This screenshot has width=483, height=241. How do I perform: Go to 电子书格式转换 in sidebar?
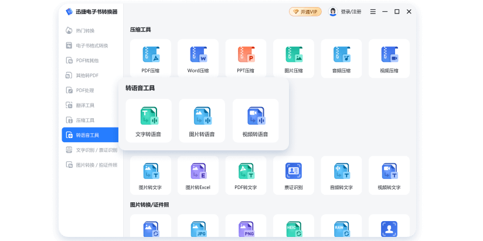pyautogui.click(x=91, y=46)
